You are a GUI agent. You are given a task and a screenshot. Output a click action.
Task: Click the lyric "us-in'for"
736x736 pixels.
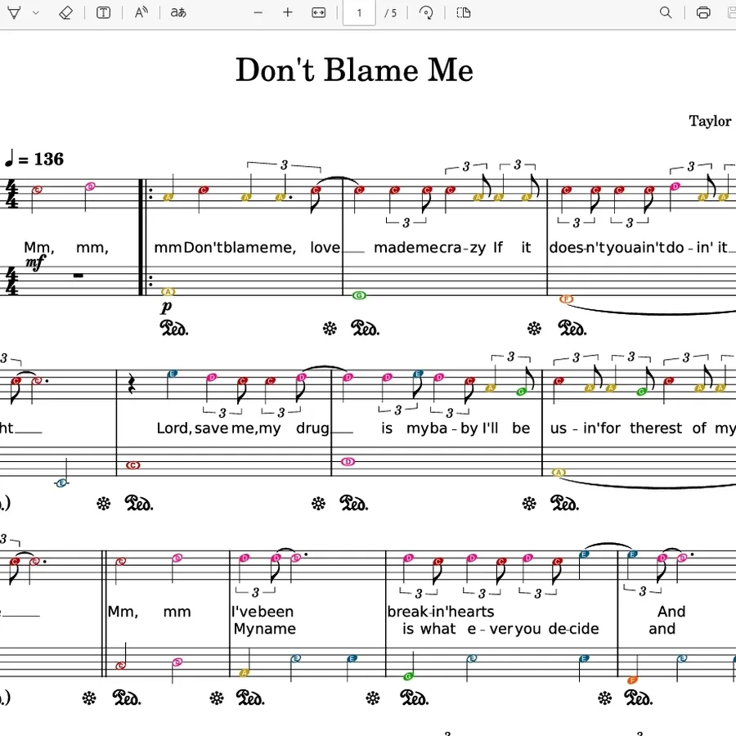tap(586, 428)
